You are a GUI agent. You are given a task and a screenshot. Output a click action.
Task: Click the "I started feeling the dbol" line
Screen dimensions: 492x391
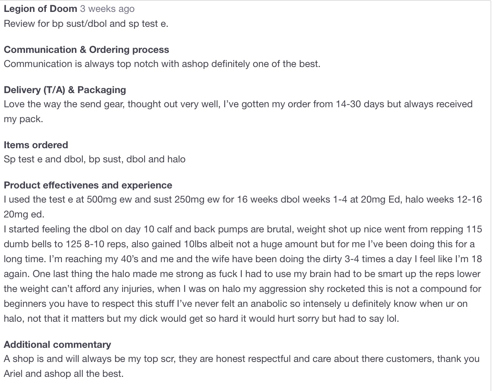click(x=243, y=229)
